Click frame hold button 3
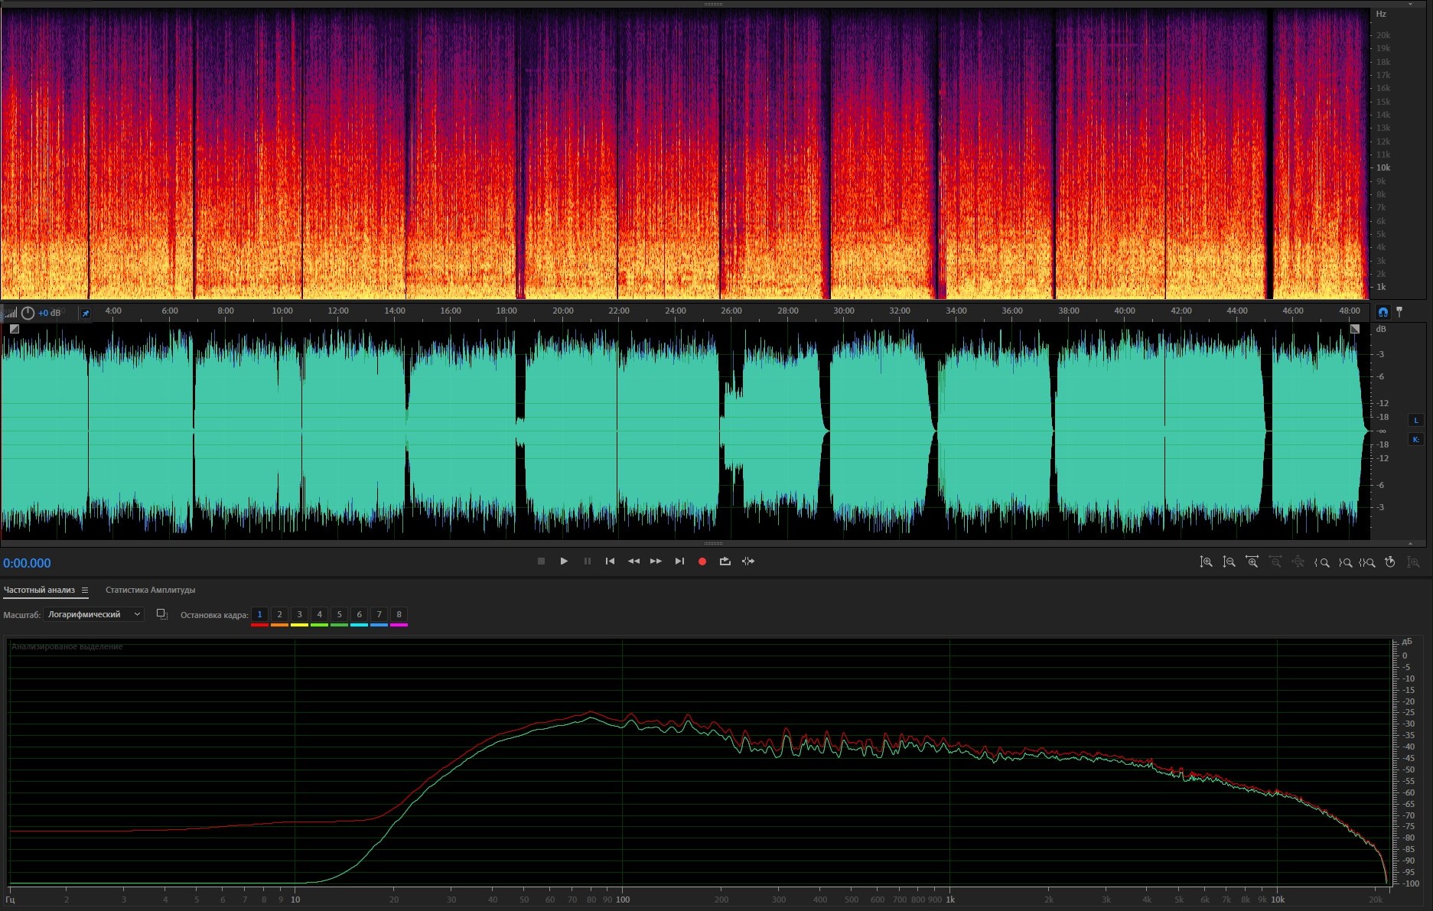The height and width of the screenshot is (911, 1433). click(299, 614)
